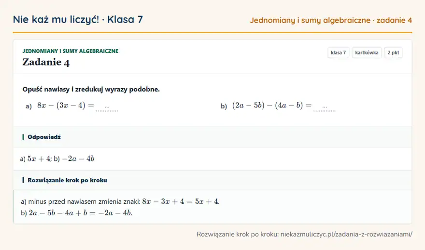The width and height of the screenshot is (425, 250).
Task: Open the niekazmuliczyc.pl/zadania-z-rozwiazaniami/ link
Action: pos(346,234)
